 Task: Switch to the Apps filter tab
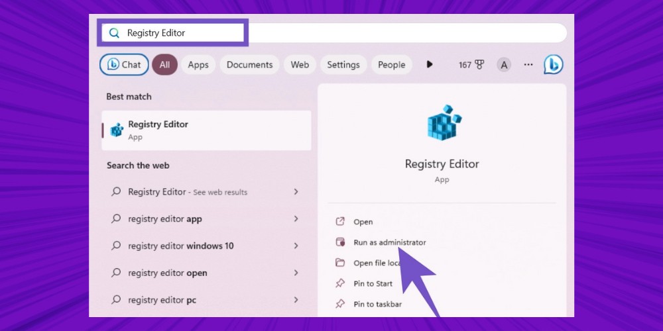[198, 65]
